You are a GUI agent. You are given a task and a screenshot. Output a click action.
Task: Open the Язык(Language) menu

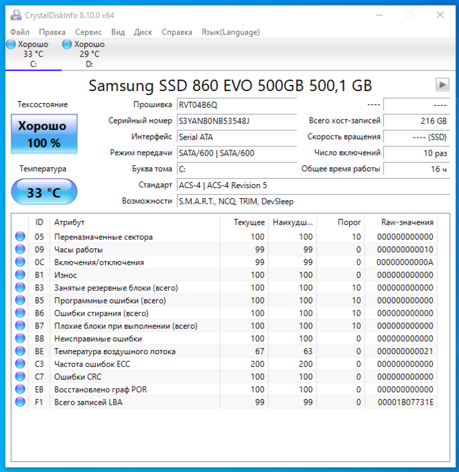point(230,32)
